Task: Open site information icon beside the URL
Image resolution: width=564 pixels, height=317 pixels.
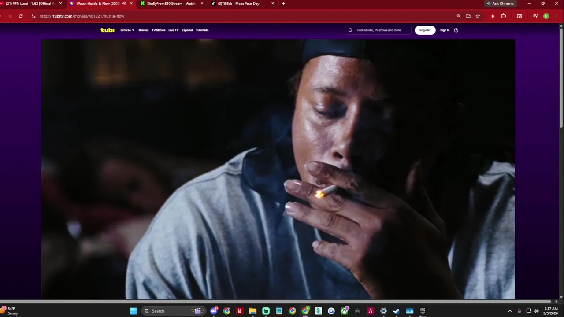Action: (33, 16)
